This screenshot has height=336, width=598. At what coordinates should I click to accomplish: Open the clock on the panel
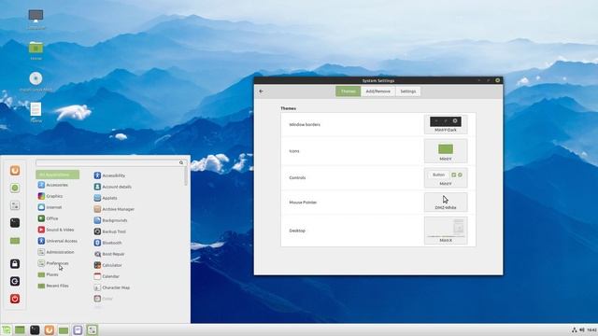(x=591, y=329)
